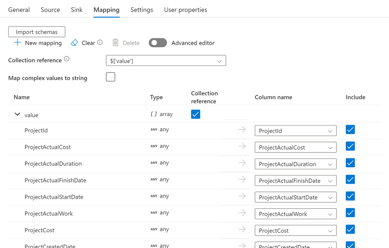Image resolution: width=389 pixels, height=248 pixels.
Task: Click the ANY type icon in ProjectId row
Action: (x=154, y=129)
